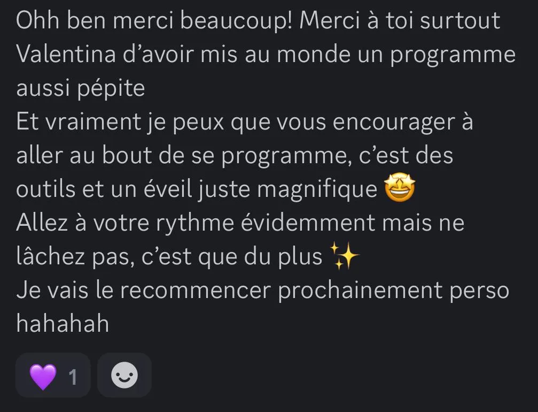This screenshot has width=538, height=412.
Task: Click the text 'aussi pépite'
Action: [x=81, y=89]
